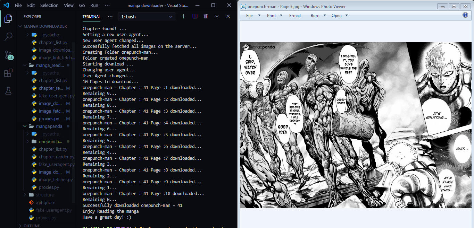Open VS Code Edit menu

31,6
